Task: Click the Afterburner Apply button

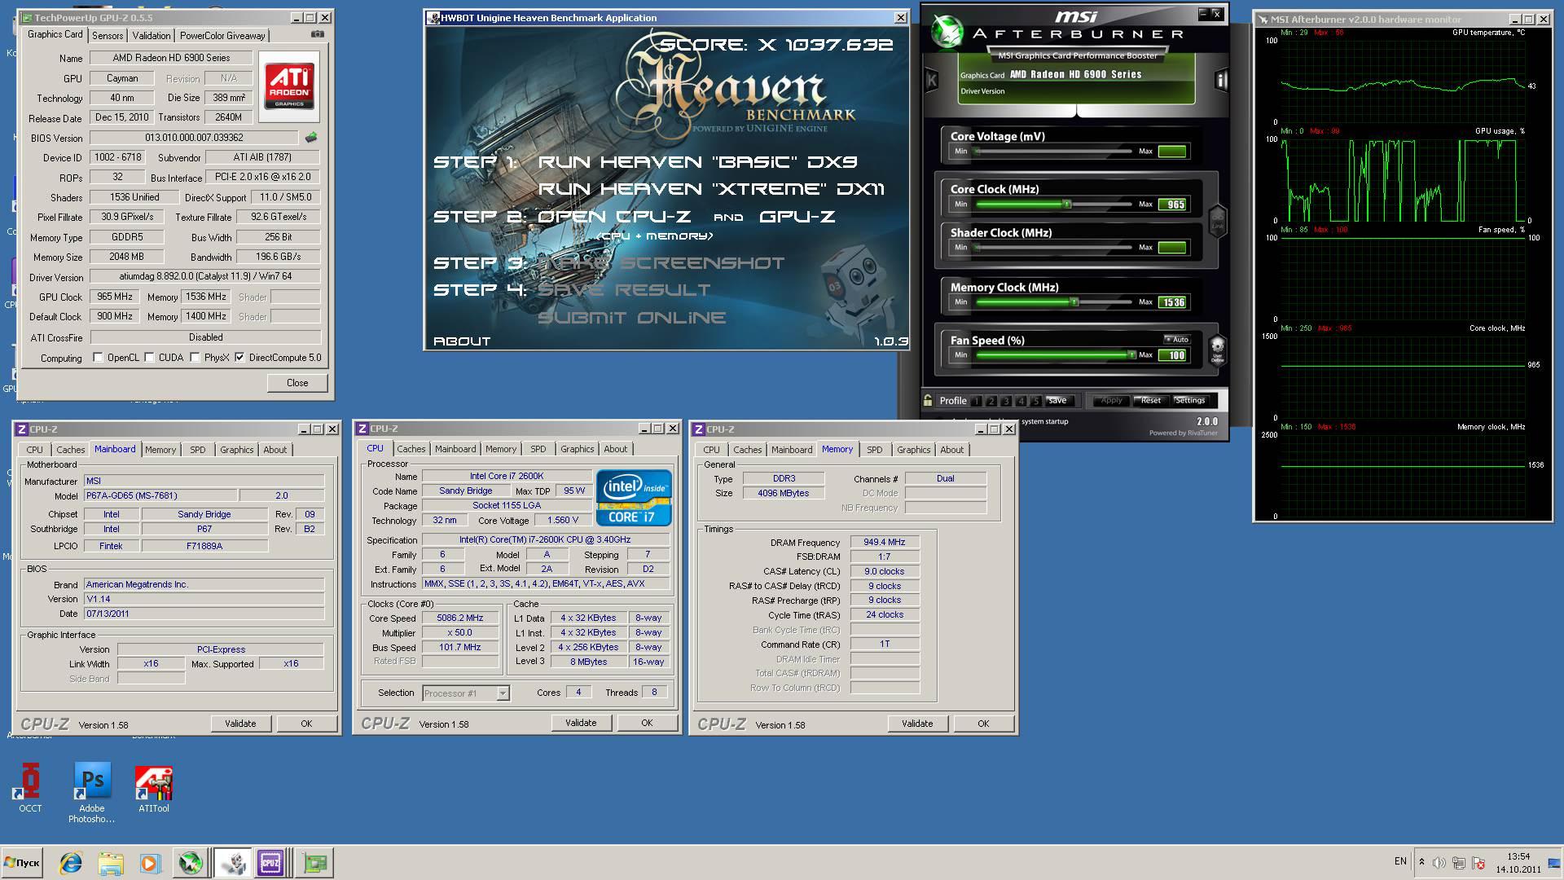Action: click(1111, 400)
